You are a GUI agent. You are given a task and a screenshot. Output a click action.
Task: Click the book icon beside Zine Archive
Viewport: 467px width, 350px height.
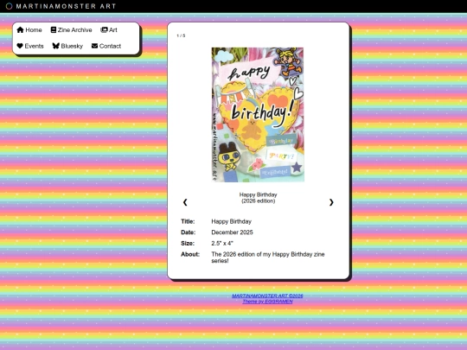54,29
